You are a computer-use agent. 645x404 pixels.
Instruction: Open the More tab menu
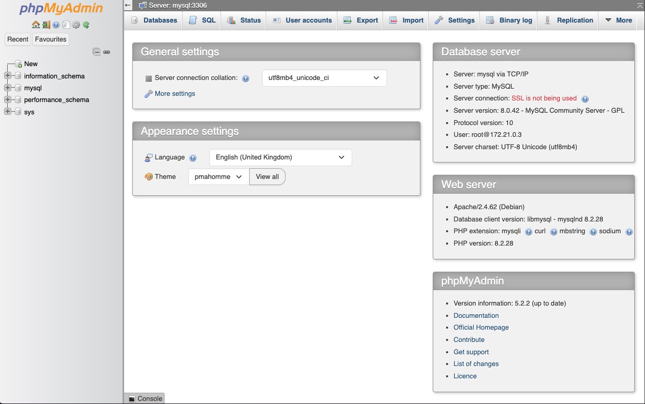click(618, 21)
